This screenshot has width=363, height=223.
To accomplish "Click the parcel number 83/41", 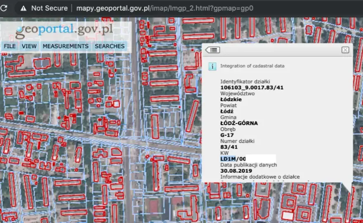I will [229, 147].
